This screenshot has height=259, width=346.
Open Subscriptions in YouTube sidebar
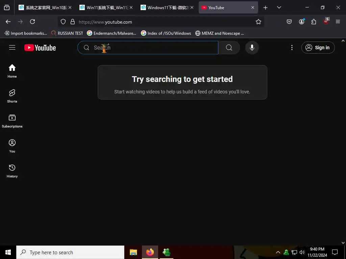[12, 121]
